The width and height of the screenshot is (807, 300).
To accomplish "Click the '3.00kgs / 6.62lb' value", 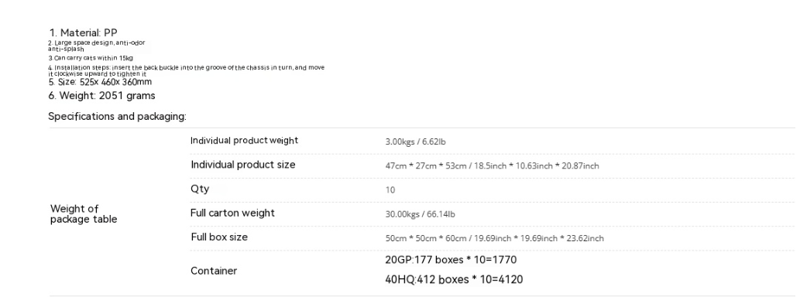I will 415,141.
